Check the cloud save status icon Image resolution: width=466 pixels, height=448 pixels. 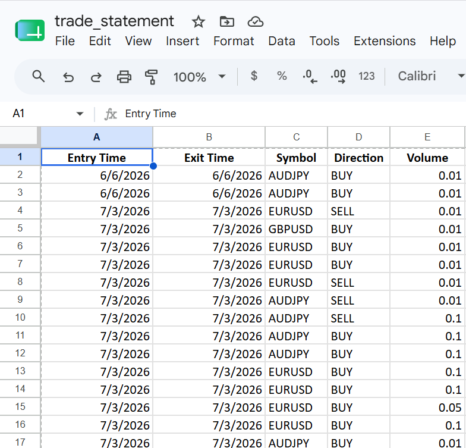coord(256,21)
